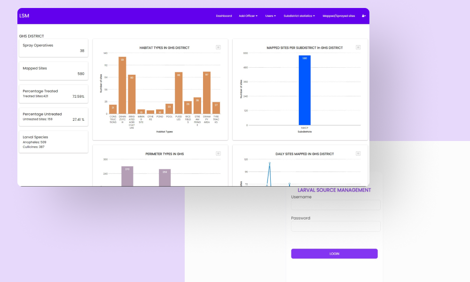Click the IRRIGATED AGRICULTURE bar

132,94
